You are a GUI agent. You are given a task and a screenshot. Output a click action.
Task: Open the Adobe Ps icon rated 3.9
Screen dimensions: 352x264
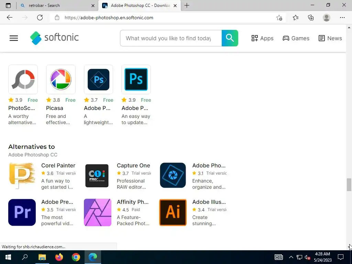(x=136, y=79)
